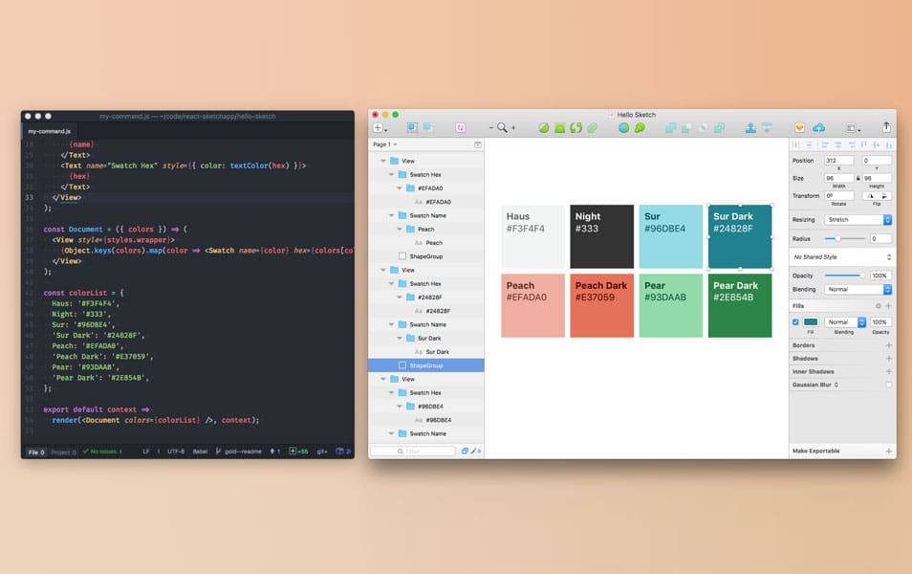Upload to Sketch Cloud via cloud icon
912x574 pixels.
coord(819,127)
